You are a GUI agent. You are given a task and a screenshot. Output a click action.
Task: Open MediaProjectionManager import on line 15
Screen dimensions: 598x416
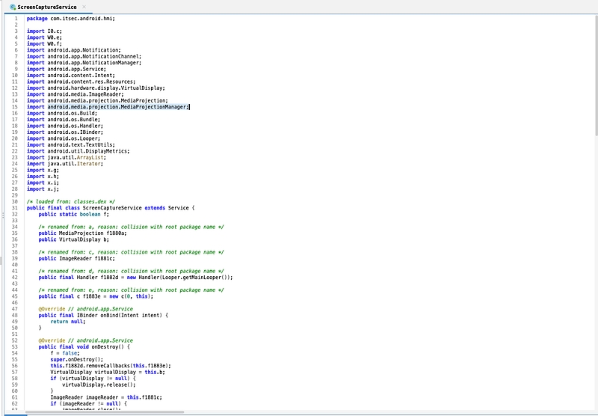click(155, 107)
